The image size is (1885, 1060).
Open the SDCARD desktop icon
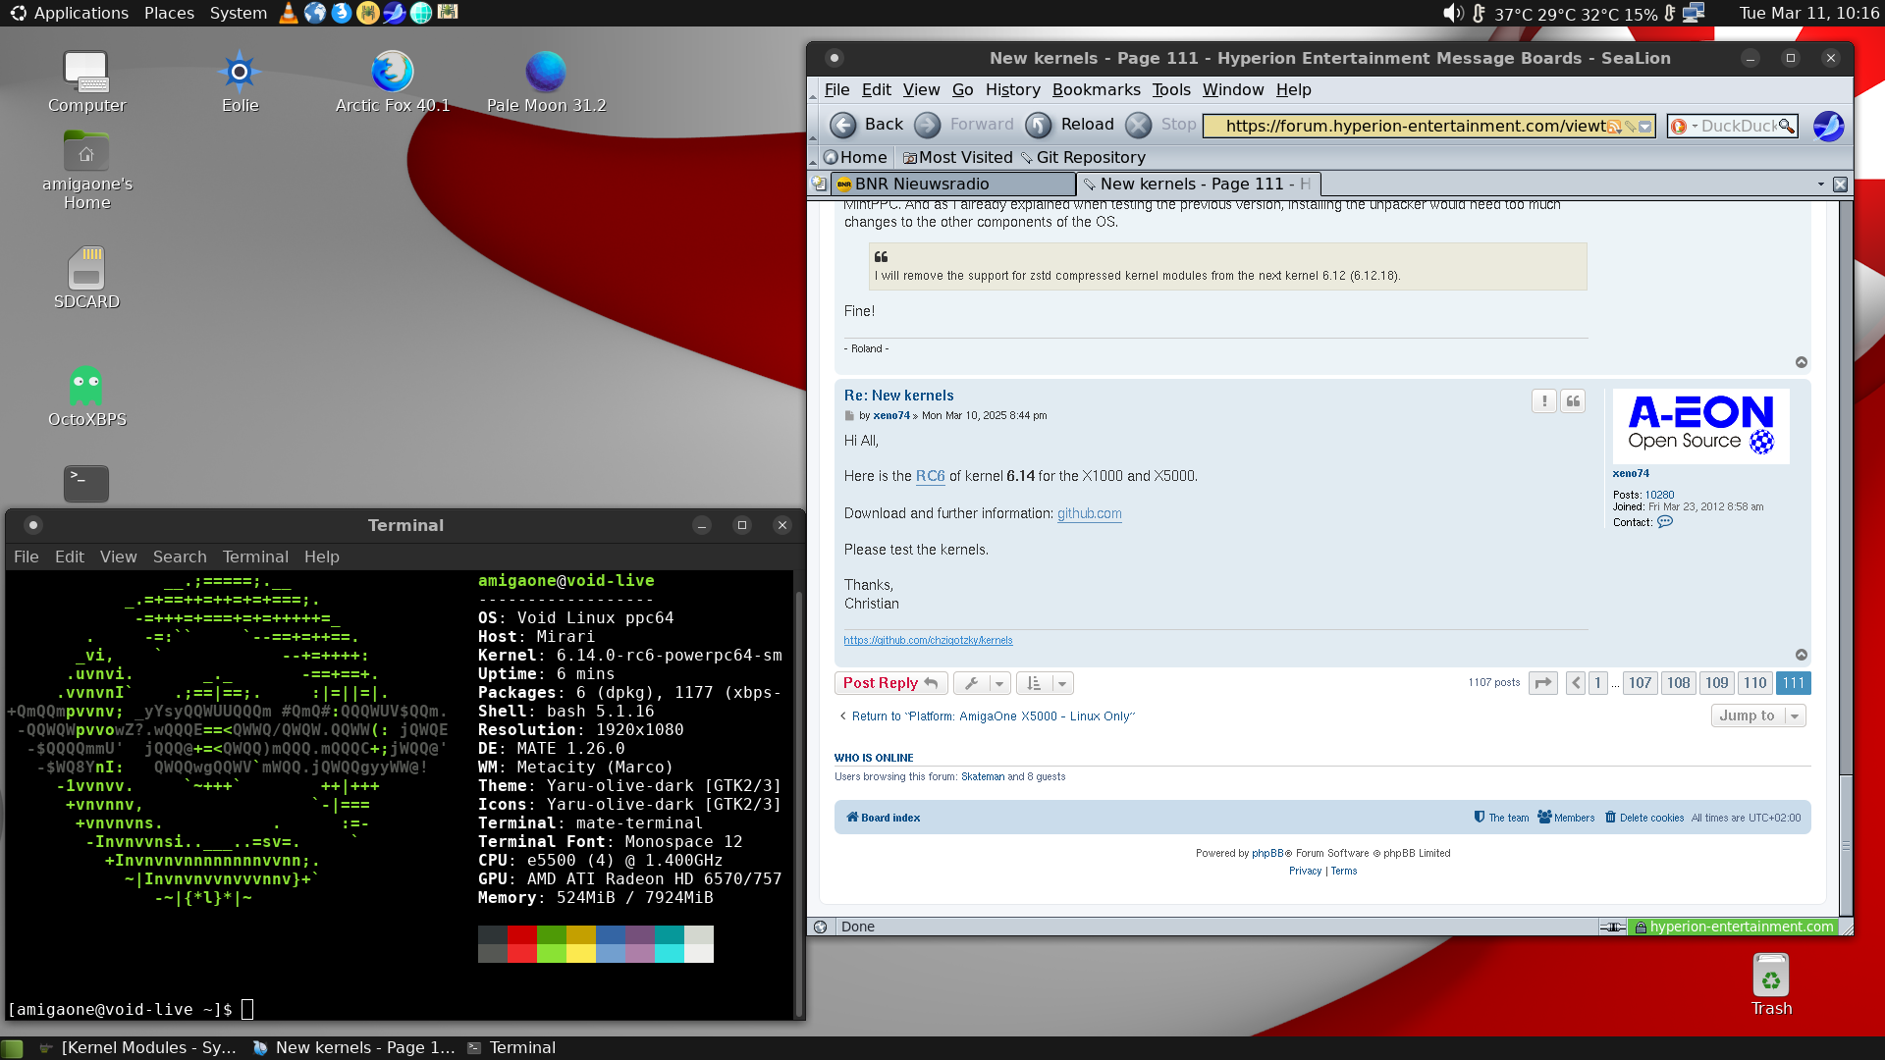coord(86,279)
